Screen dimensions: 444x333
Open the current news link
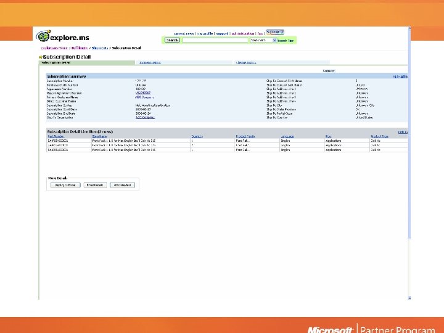pos(184,34)
